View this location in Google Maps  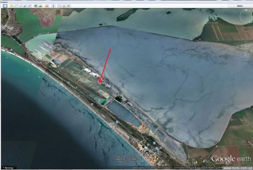click(69, 6)
